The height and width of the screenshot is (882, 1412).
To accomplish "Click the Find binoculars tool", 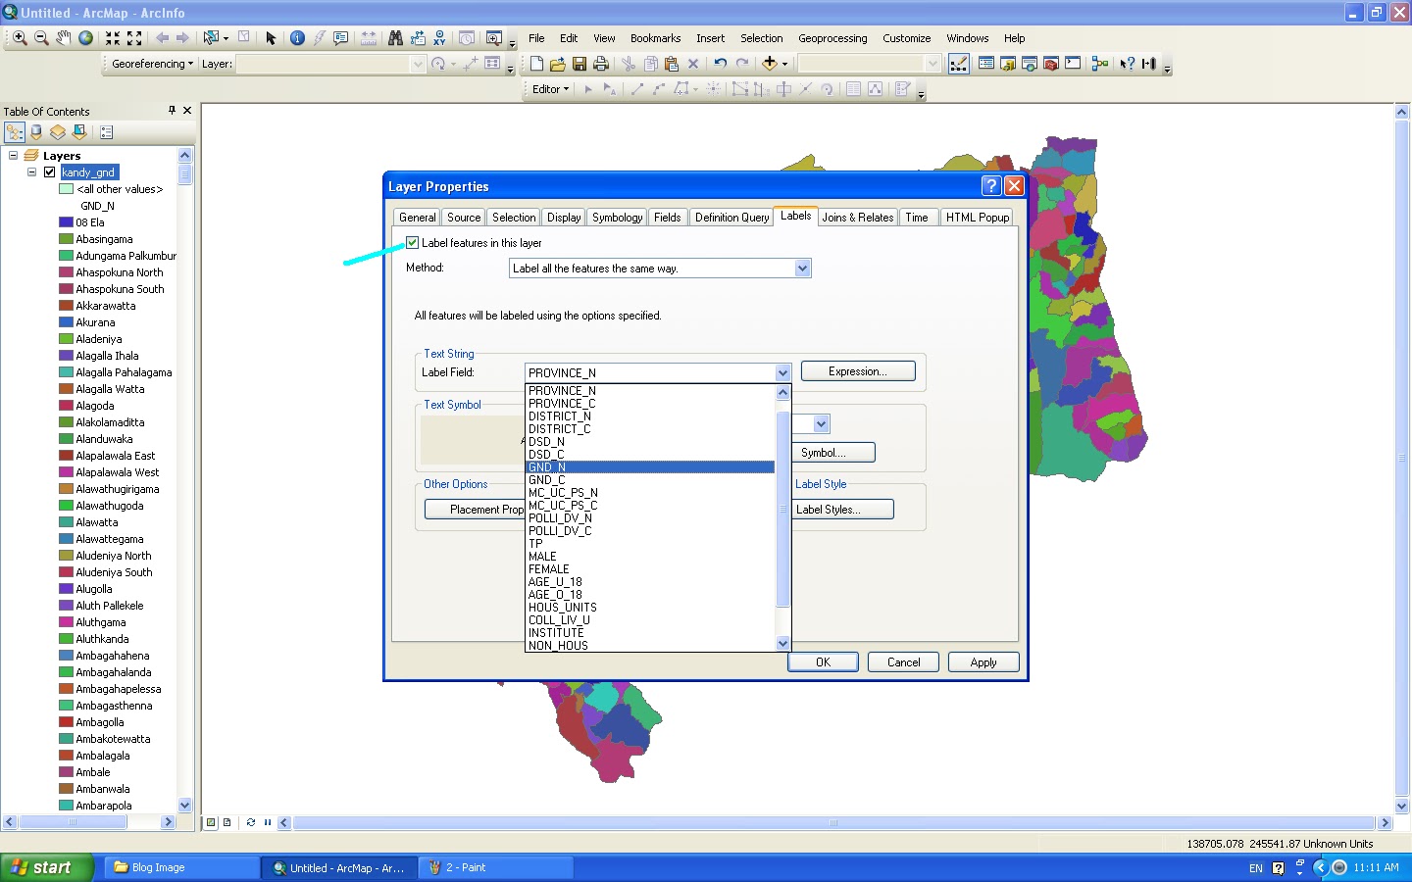I will [395, 38].
